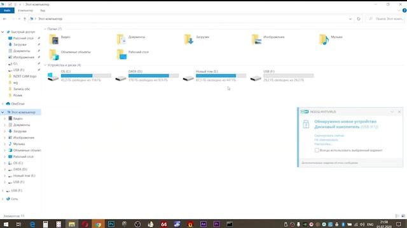Screen dimensions: 407x228
Task: Click the address bar path Этот компьютер
Action: (50, 19)
